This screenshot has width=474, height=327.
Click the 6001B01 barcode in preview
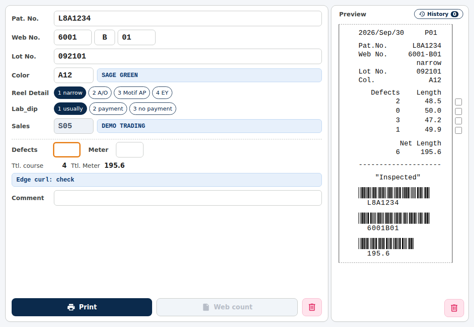pyautogui.click(x=394, y=218)
